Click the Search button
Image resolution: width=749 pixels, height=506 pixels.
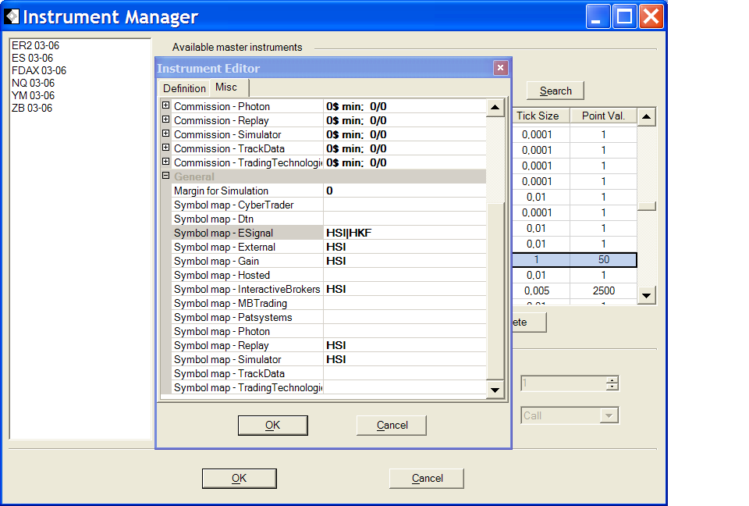click(555, 91)
